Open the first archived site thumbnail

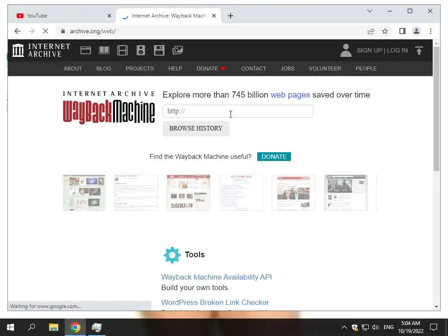pos(84,193)
